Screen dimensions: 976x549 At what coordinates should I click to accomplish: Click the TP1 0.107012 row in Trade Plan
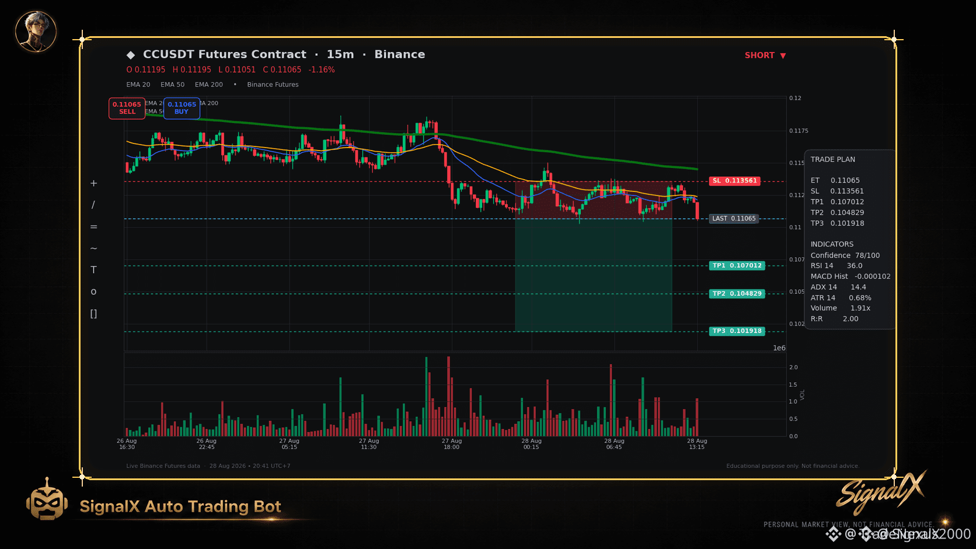tap(837, 202)
